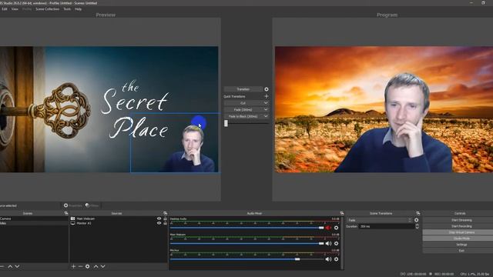Screen dimensions: 493x277
Task: Move selected scene down
Action: tap(17, 266)
